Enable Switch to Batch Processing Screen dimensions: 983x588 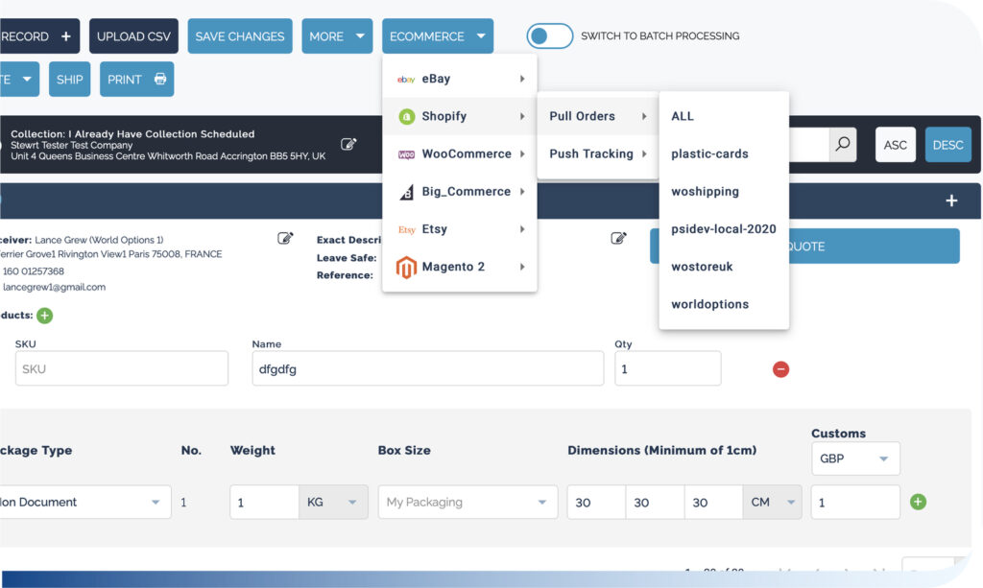point(549,35)
